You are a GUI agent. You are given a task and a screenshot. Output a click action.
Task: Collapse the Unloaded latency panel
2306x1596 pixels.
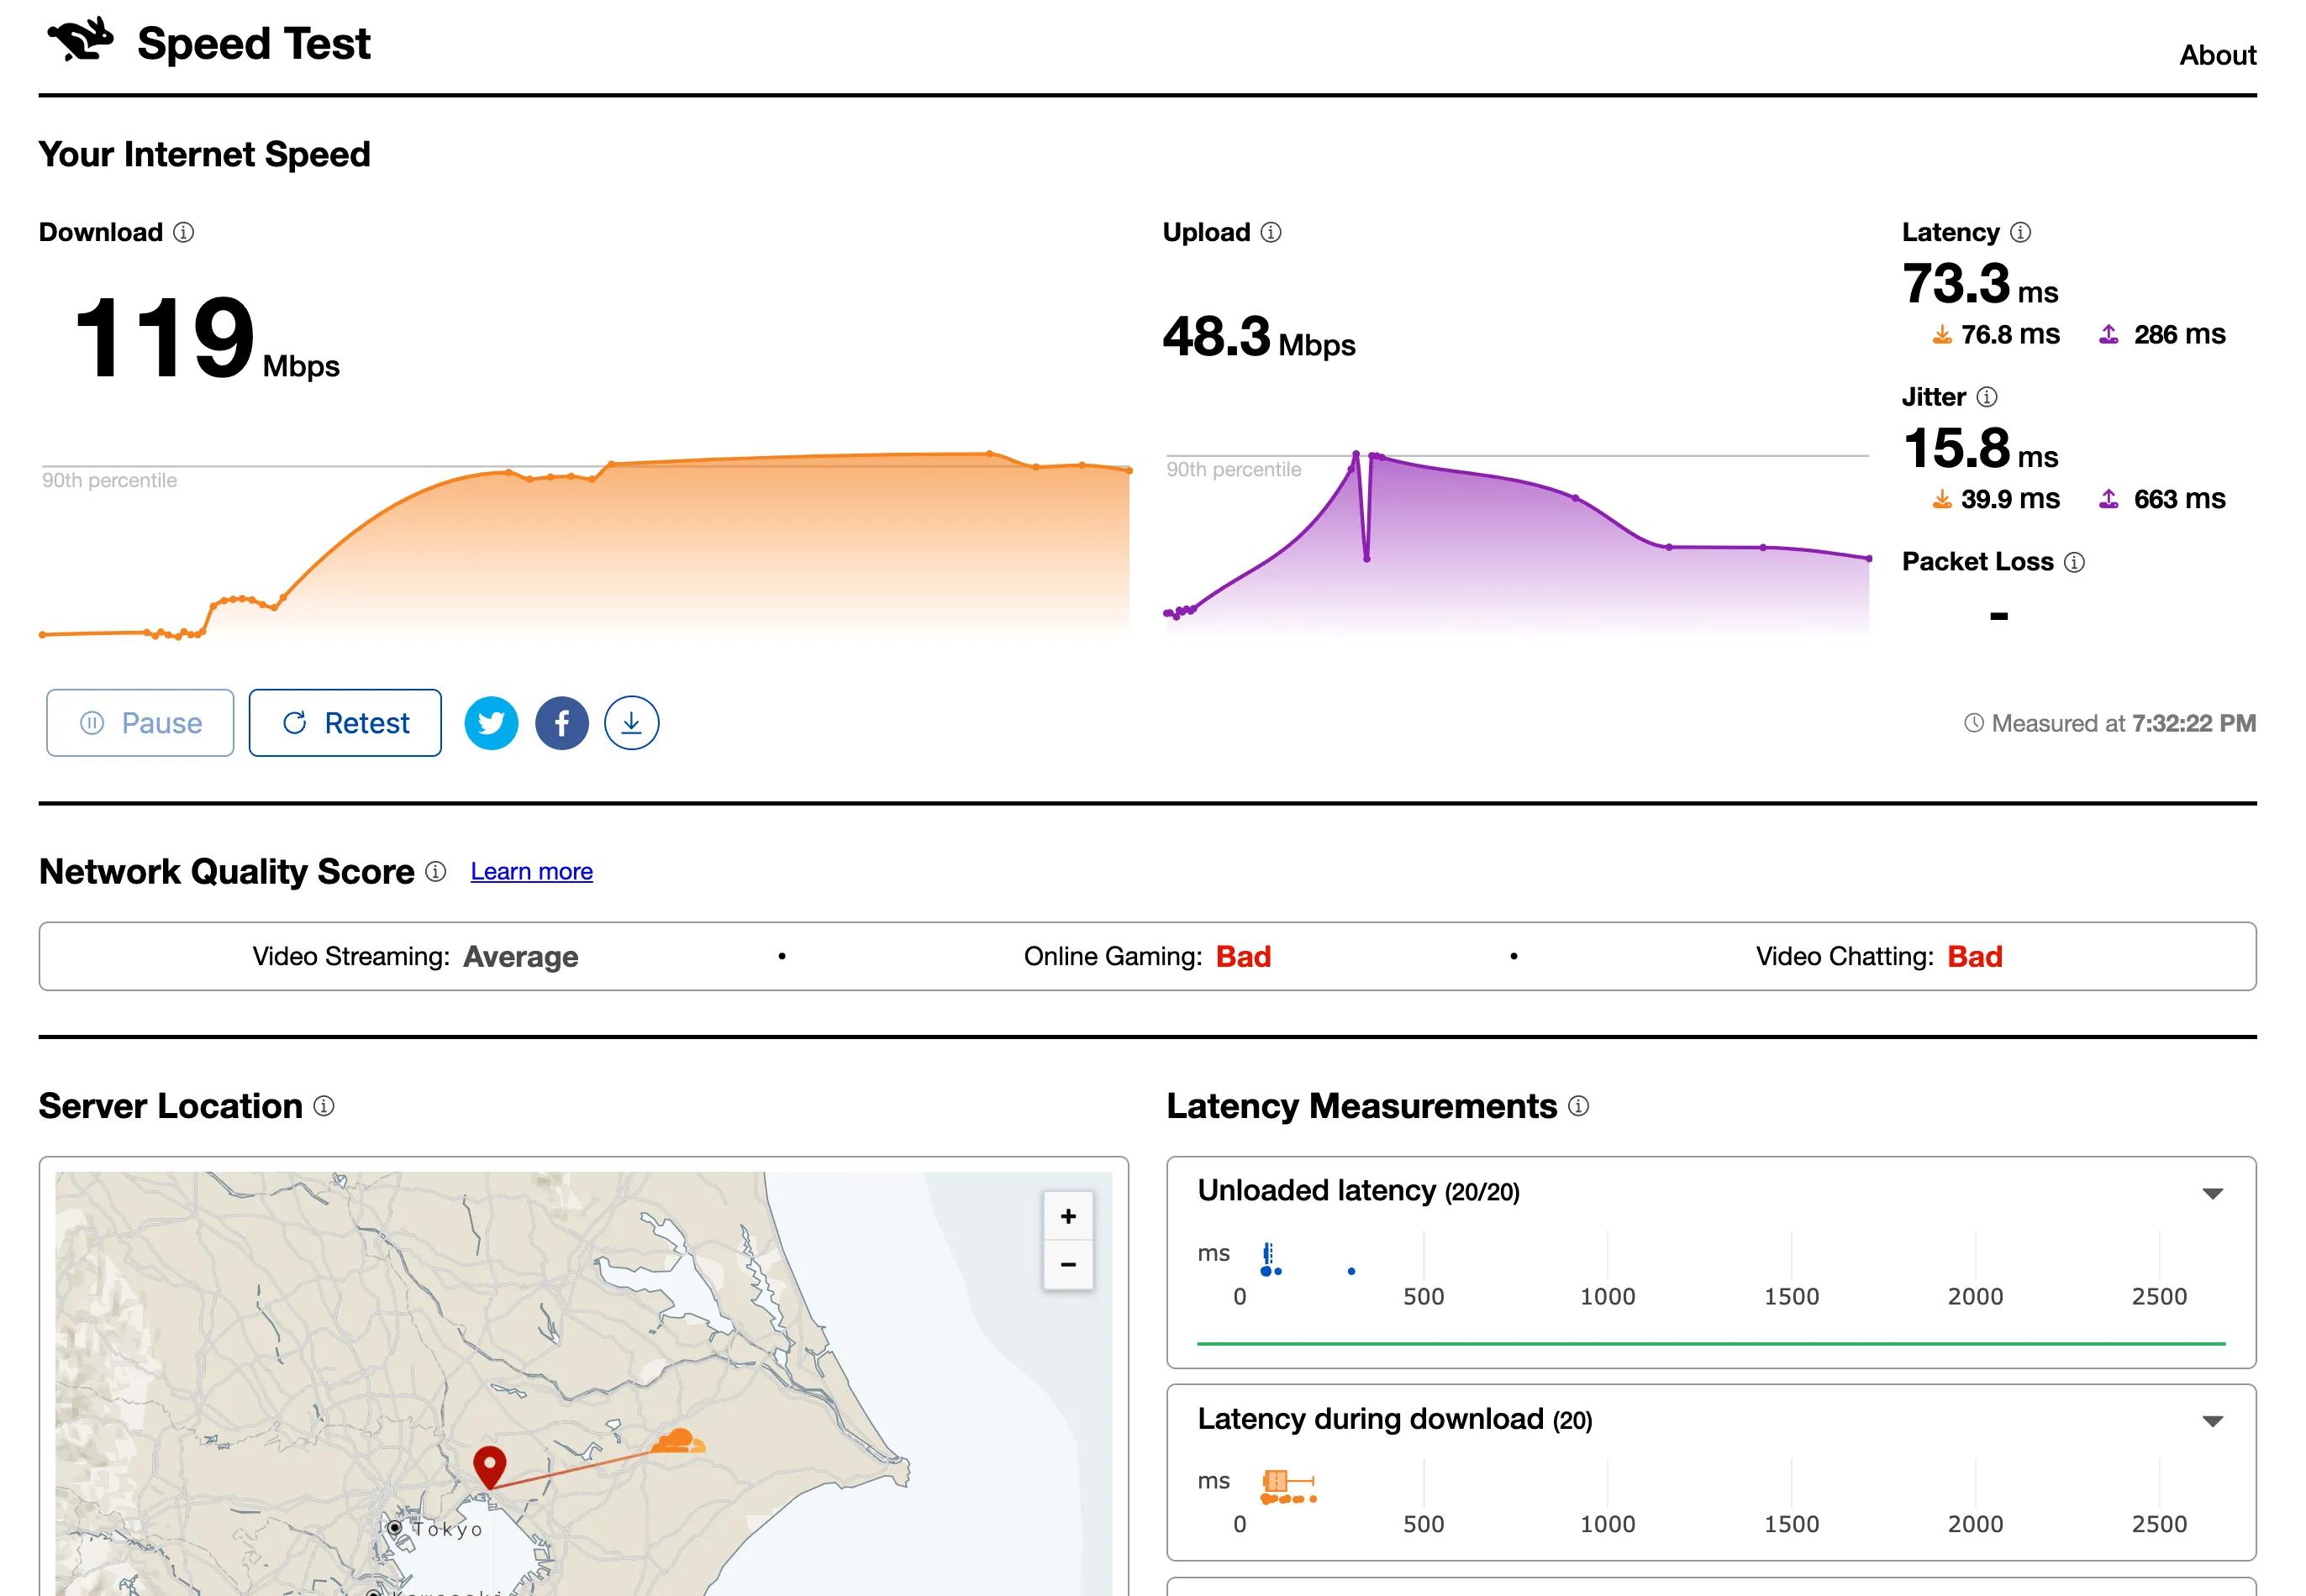[2212, 1193]
